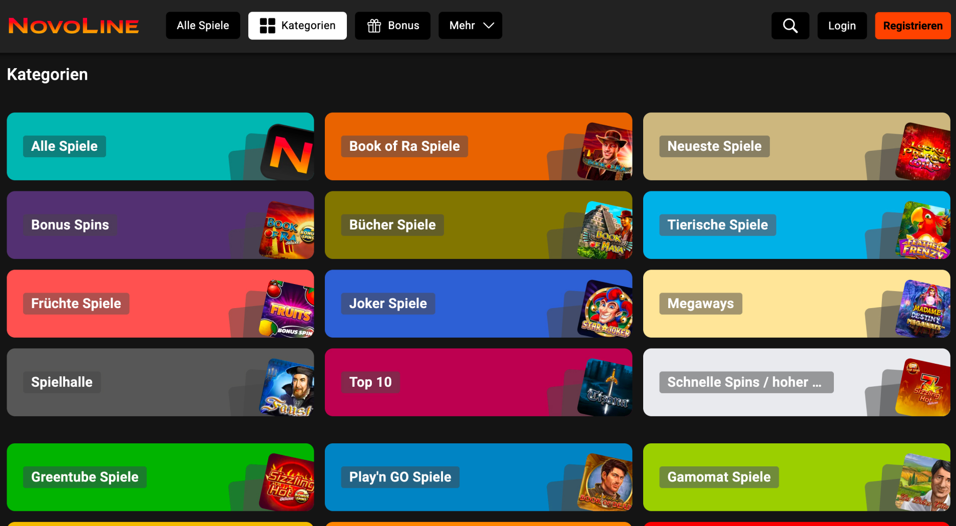
Task: Click the Book of Ra explorer thumbnail
Action: point(606,151)
